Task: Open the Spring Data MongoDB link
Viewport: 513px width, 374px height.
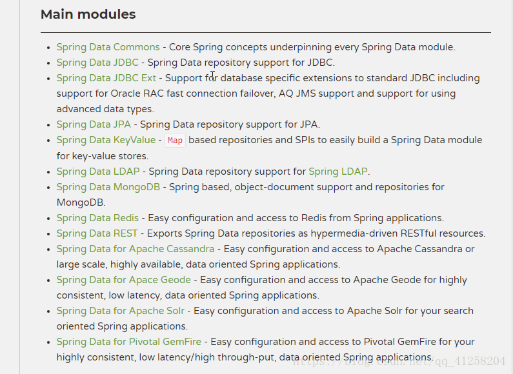Action: (x=108, y=187)
